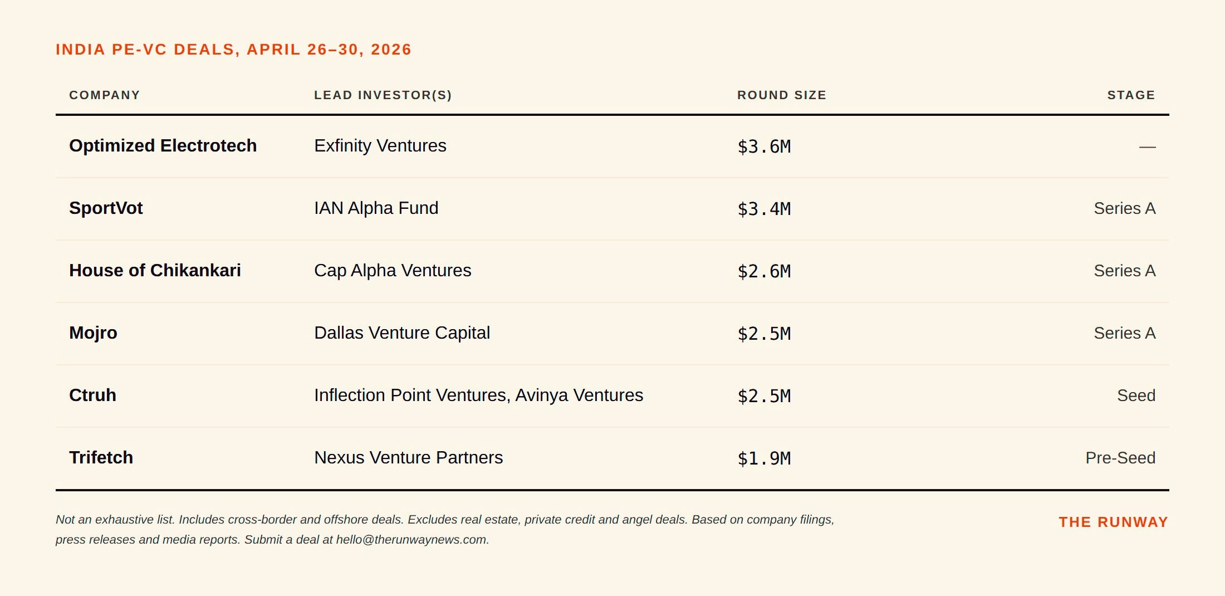Click Nexus Venture Partners investor name
This screenshot has height=596, width=1225.
tap(409, 458)
